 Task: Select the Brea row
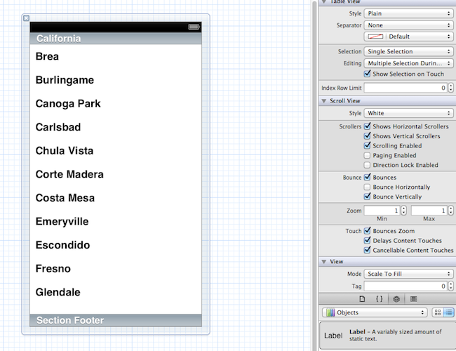(x=116, y=56)
